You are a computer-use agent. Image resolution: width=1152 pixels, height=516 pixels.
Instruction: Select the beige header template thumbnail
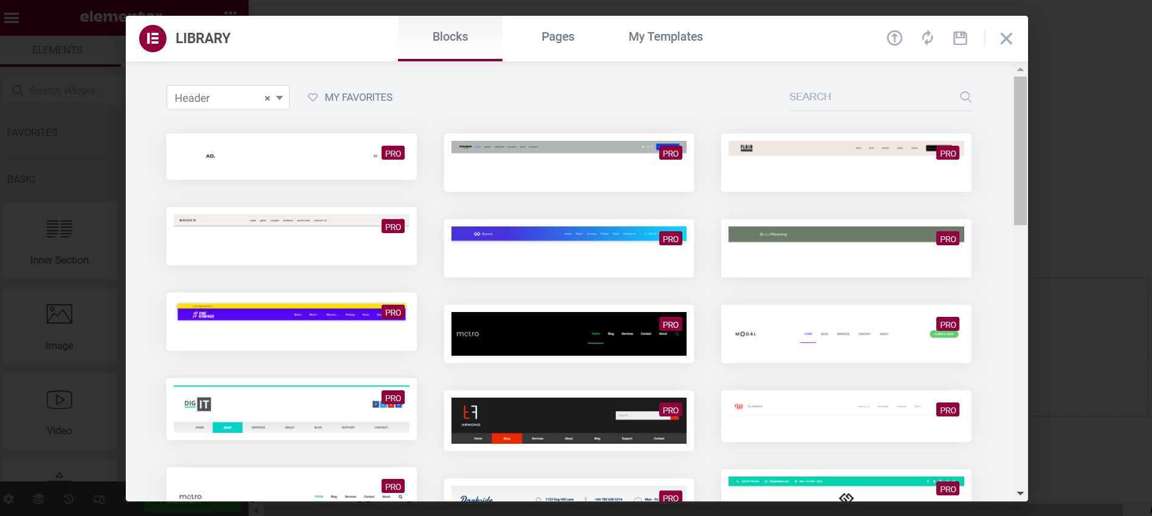pos(846,163)
